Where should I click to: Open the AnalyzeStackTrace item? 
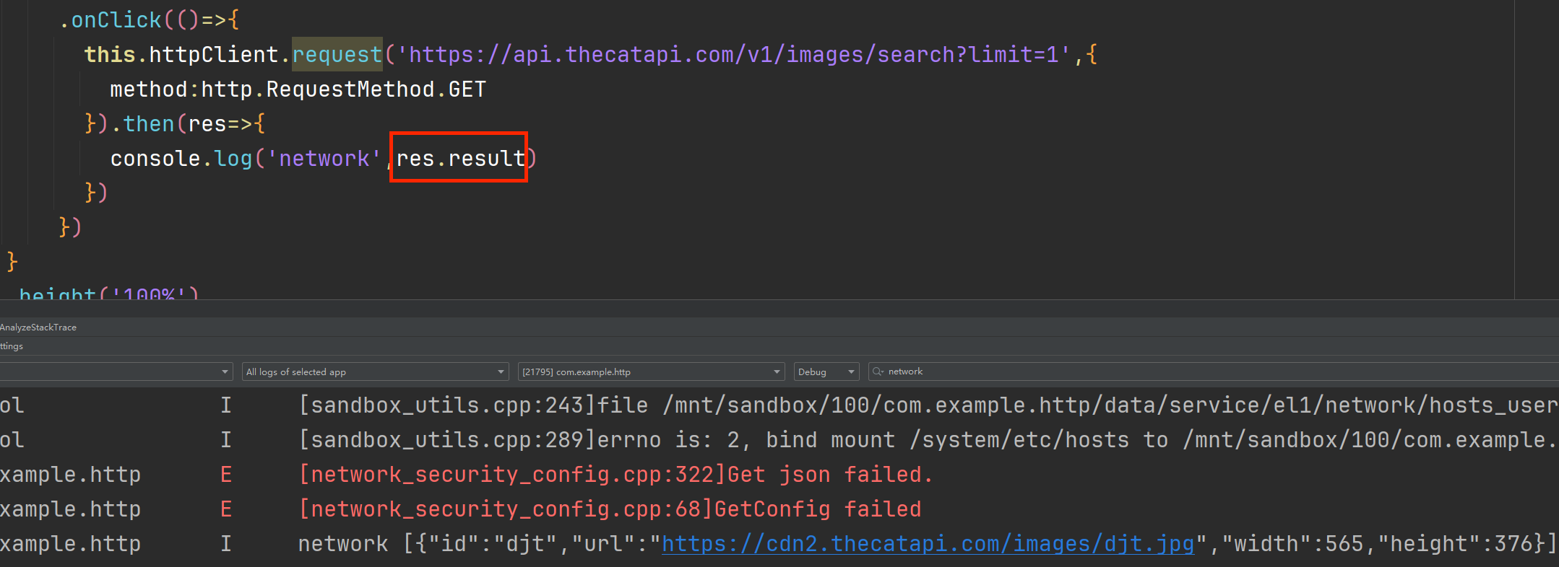[x=38, y=328]
